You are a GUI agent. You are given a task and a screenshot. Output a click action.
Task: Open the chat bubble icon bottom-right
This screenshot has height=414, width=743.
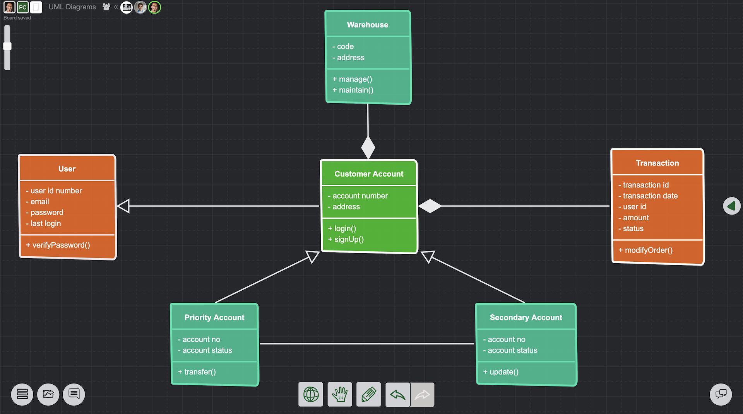point(721,394)
